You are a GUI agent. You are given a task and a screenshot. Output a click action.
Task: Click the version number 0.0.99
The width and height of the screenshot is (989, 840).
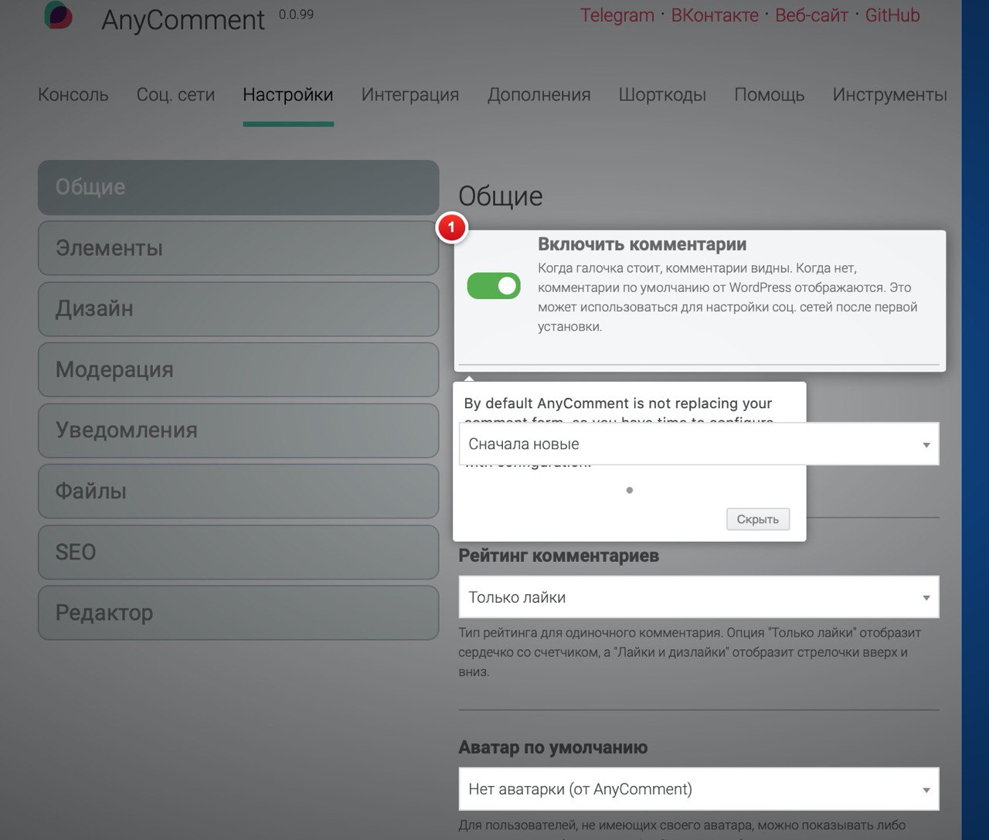coord(296,15)
